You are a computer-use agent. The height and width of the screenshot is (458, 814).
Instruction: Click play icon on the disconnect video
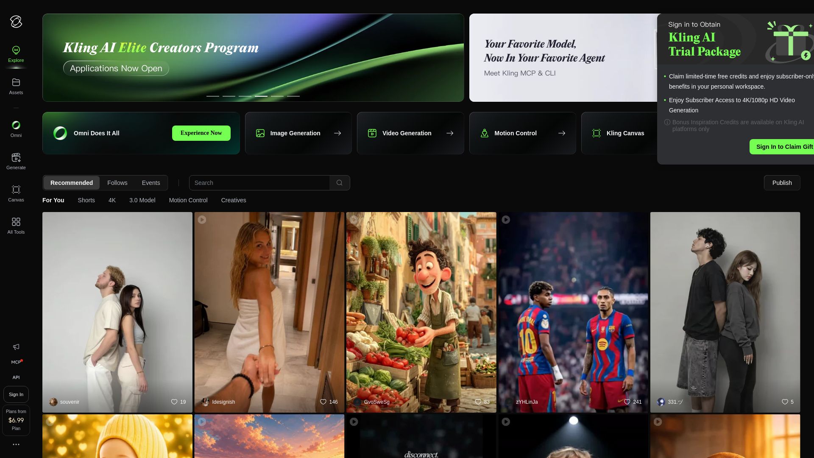tap(354, 422)
